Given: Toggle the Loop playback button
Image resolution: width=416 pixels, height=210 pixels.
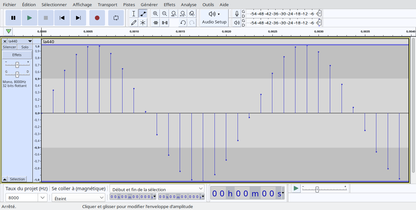Looking at the screenshot, I should tap(116, 18).
